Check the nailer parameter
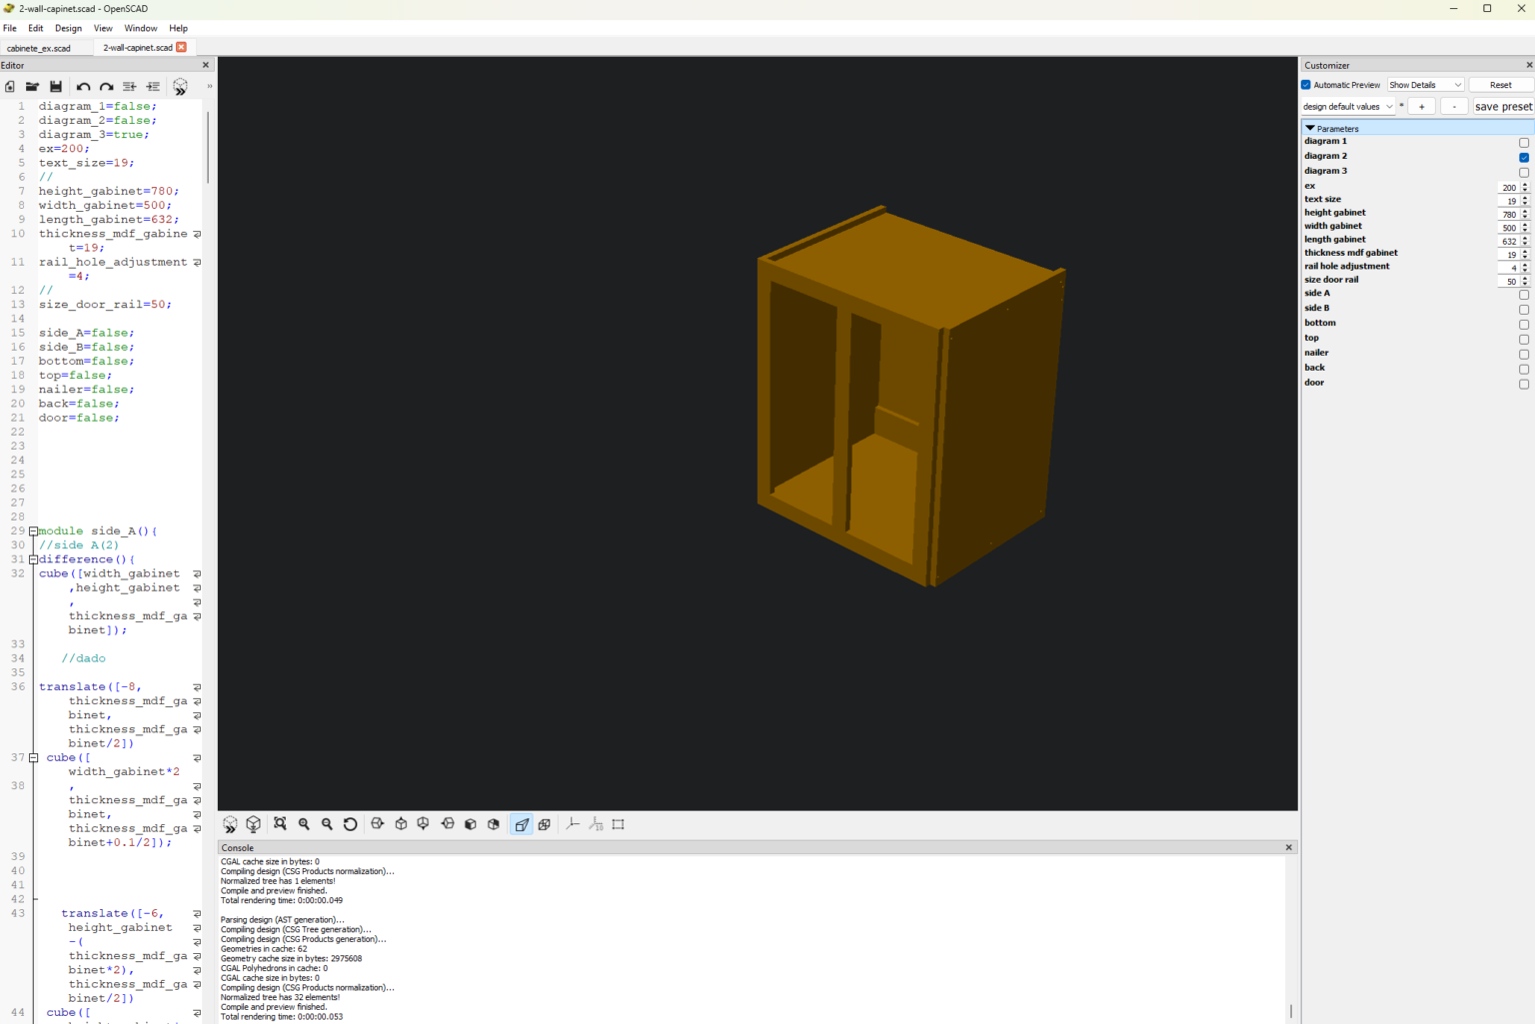The width and height of the screenshot is (1535, 1024). (1524, 355)
